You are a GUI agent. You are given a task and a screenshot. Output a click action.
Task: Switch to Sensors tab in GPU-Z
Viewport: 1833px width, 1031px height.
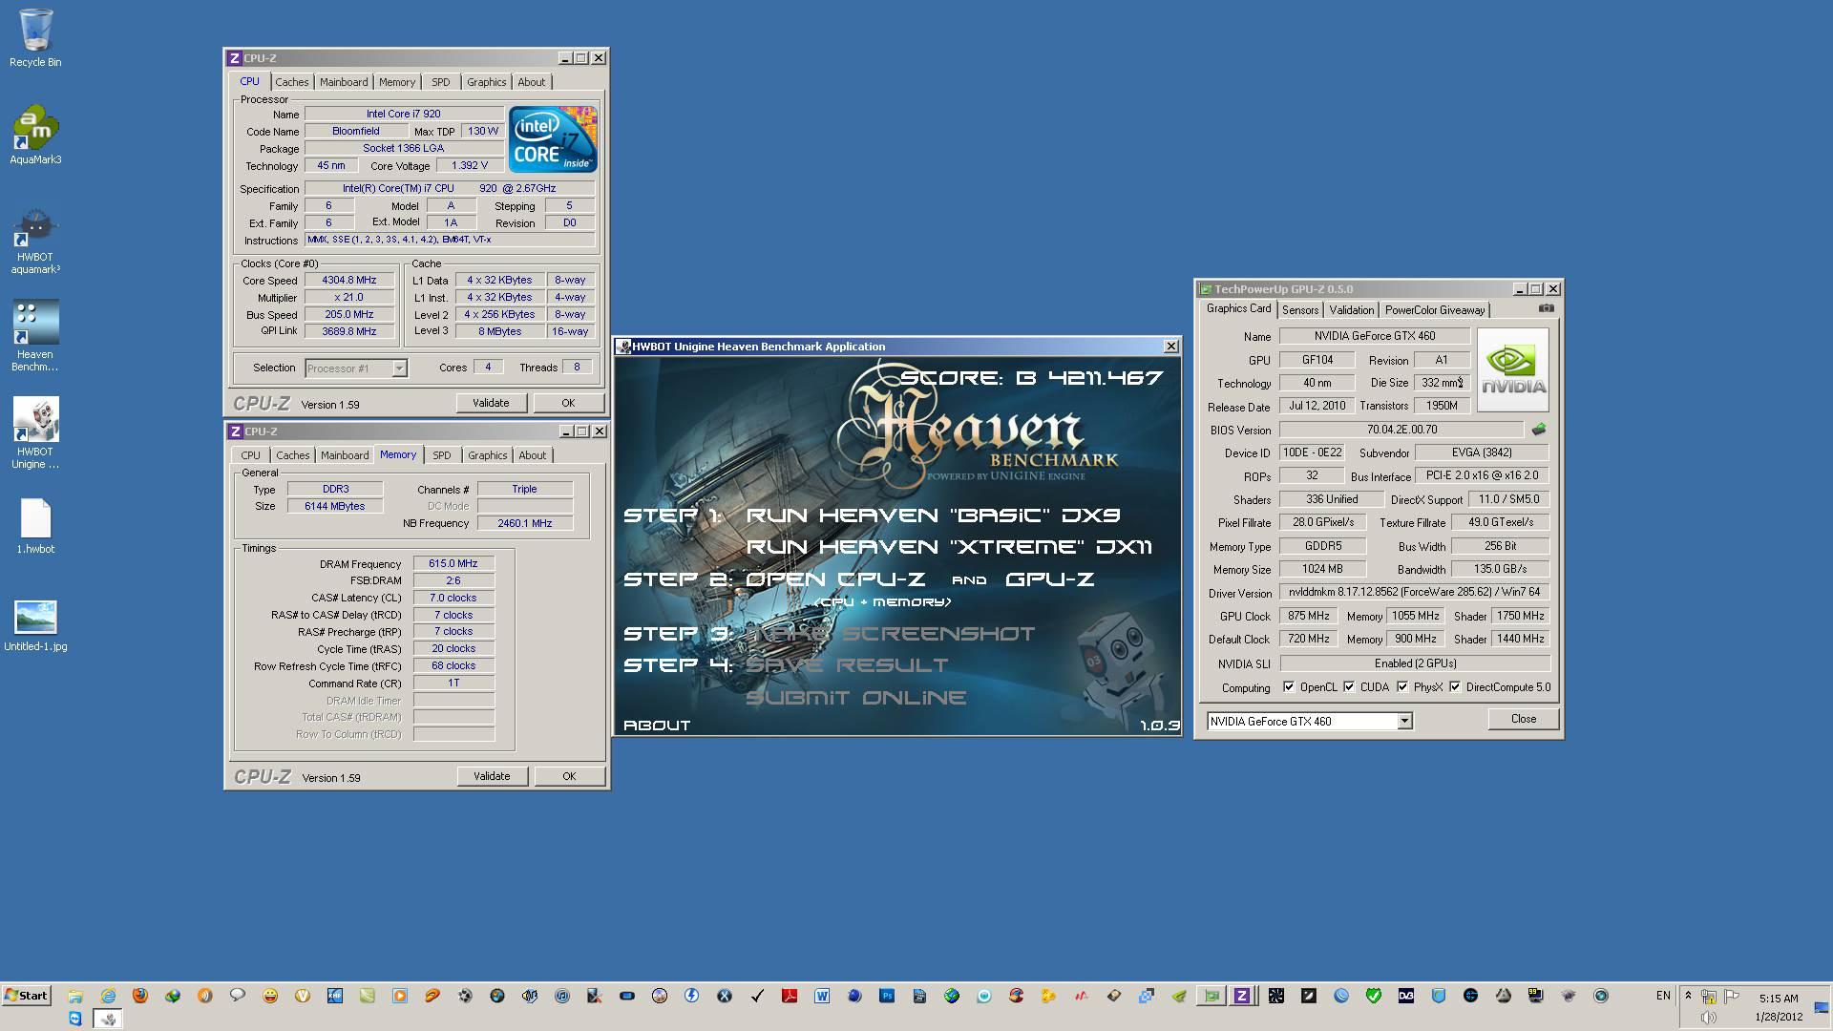(x=1300, y=310)
